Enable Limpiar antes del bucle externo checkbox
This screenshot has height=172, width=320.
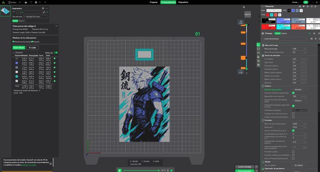coord(293,117)
